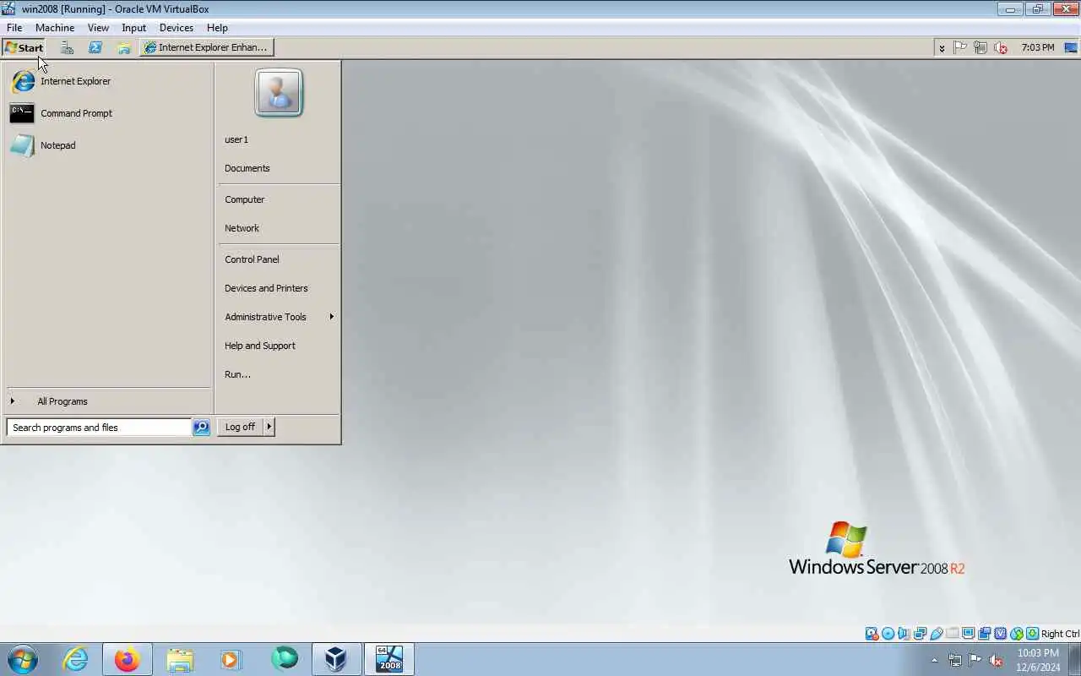This screenshot has height=676, width=1081.
Task: Click the VirtualBox hard disk activity icon
Action: click(872, 634)
